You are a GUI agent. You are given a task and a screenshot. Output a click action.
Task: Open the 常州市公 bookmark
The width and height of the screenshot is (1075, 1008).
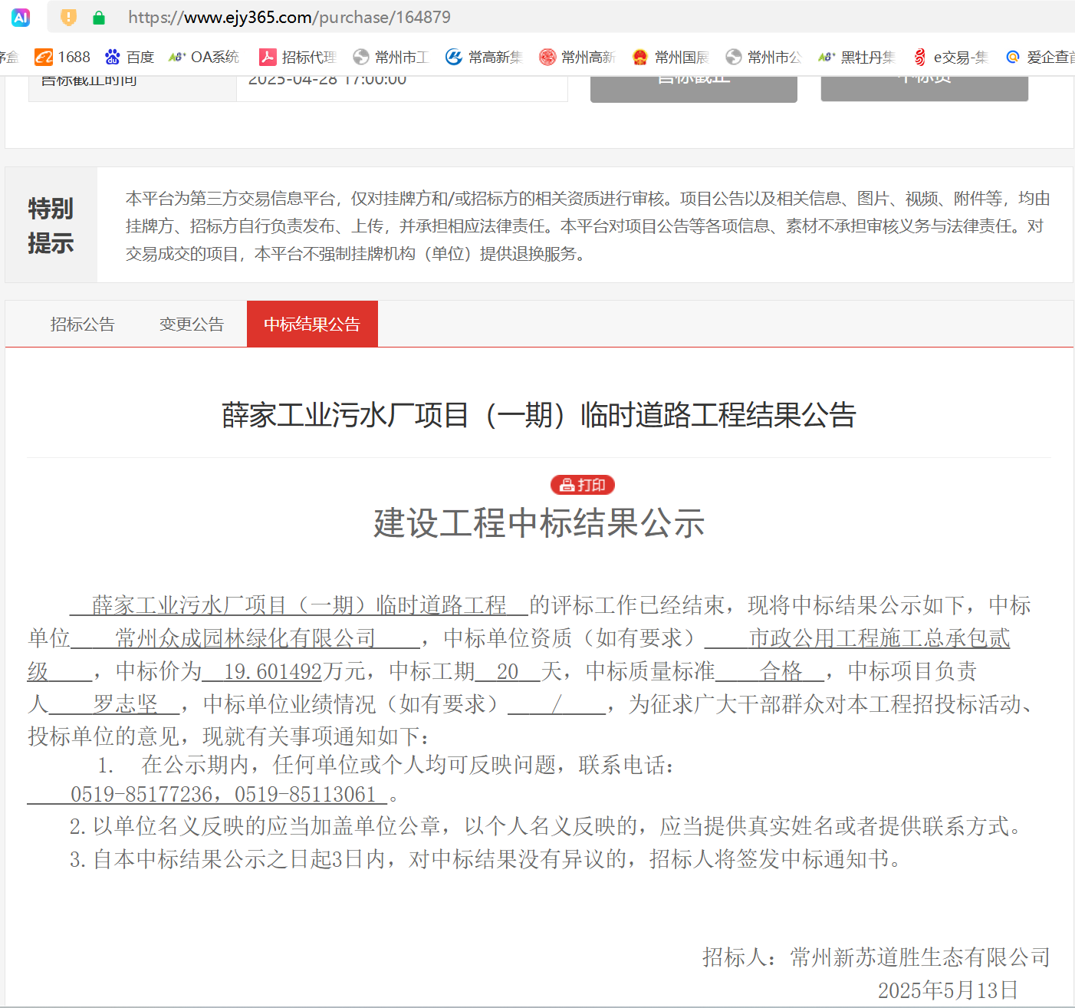coord(763,57)
